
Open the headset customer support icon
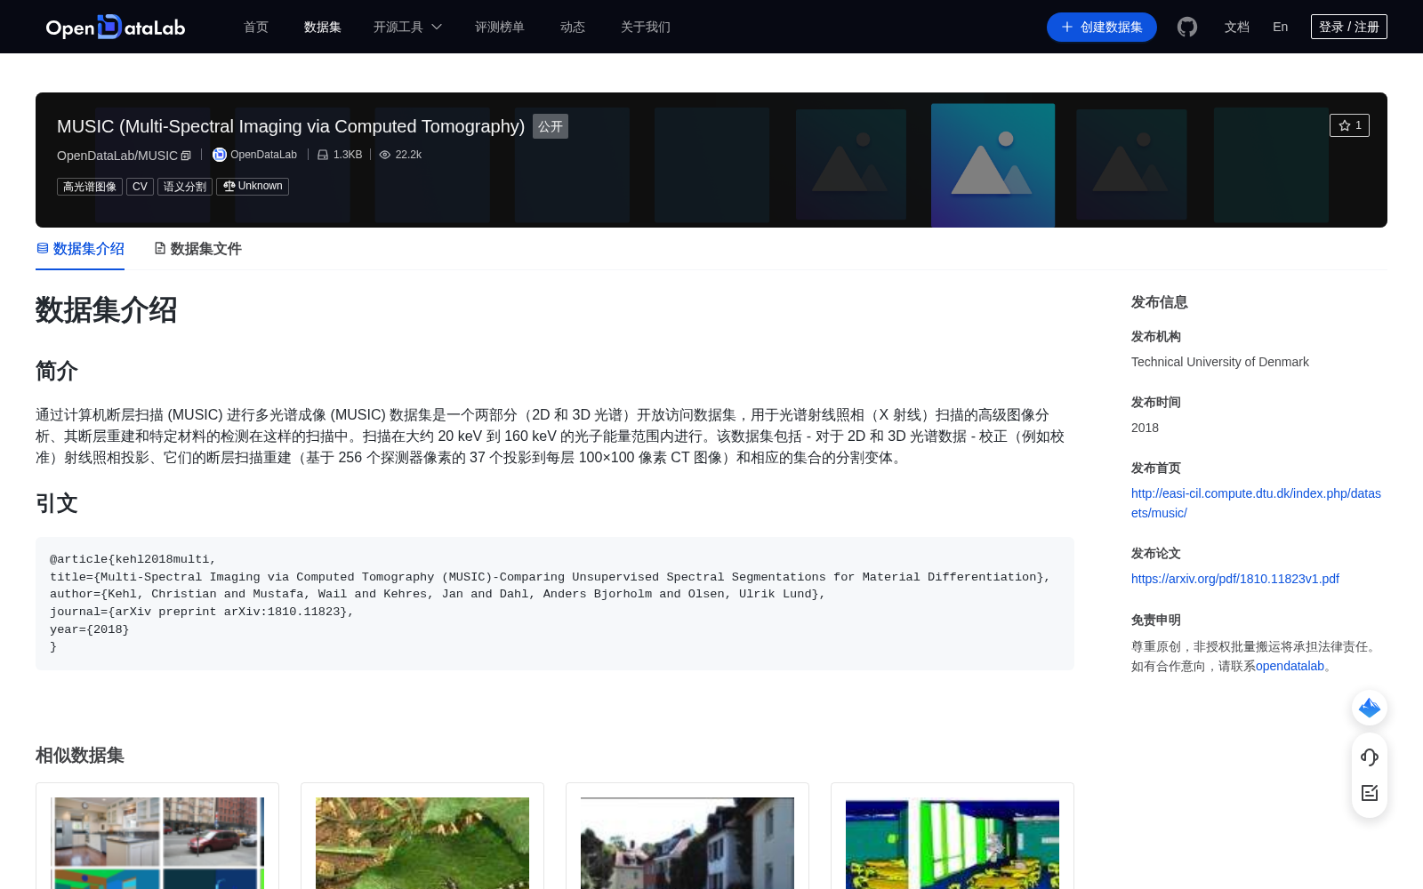click(x=1370, y=757)
